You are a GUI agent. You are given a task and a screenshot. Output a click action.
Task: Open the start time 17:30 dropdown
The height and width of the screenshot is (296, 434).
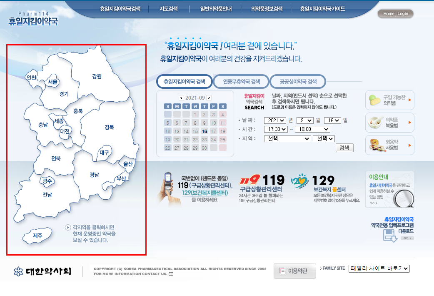[x=276, y=129]
